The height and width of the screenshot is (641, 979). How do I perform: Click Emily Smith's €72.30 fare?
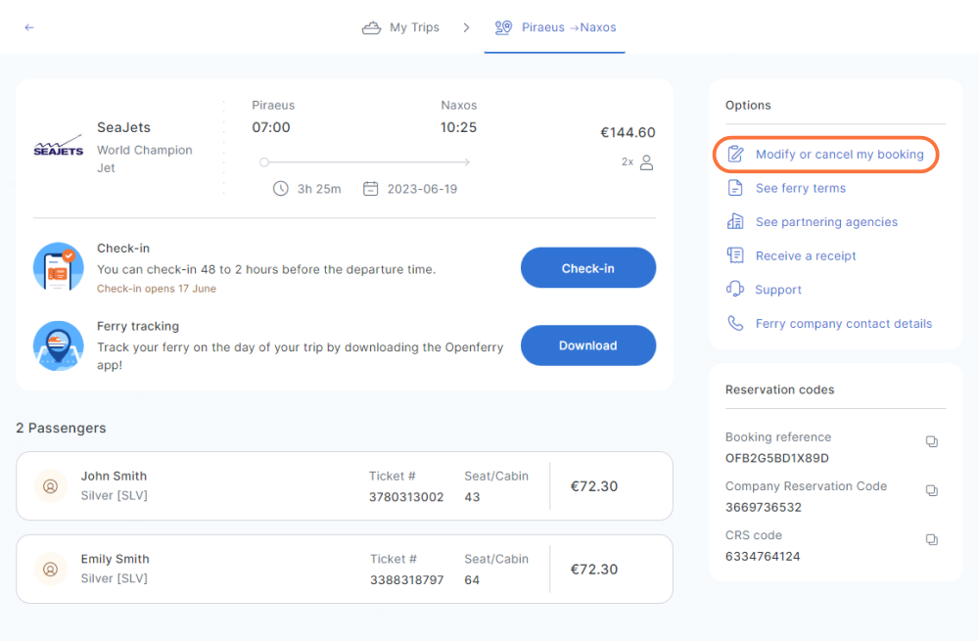[594, 570]
